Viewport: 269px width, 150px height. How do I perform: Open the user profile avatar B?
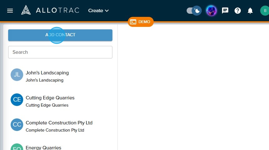(264, 11)
